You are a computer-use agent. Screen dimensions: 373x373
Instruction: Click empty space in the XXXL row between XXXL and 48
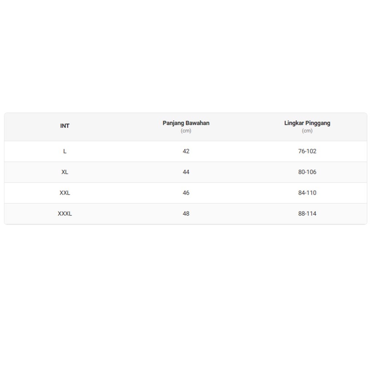point(126,213)
